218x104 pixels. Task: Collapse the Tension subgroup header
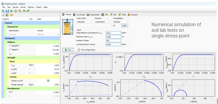click(x=33, y=77)
